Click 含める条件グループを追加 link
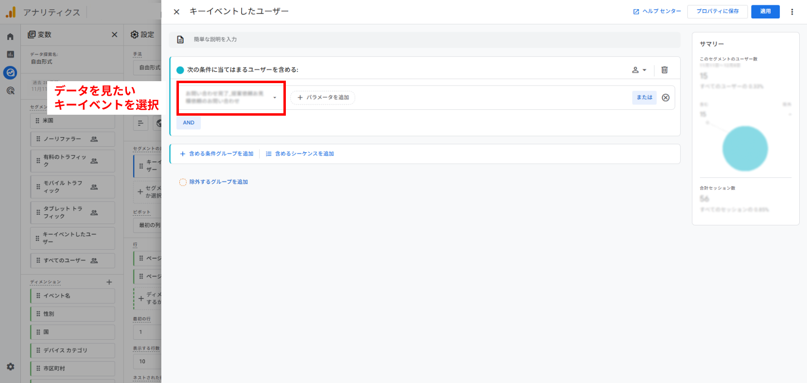The image size is (807, 383). 217,154
